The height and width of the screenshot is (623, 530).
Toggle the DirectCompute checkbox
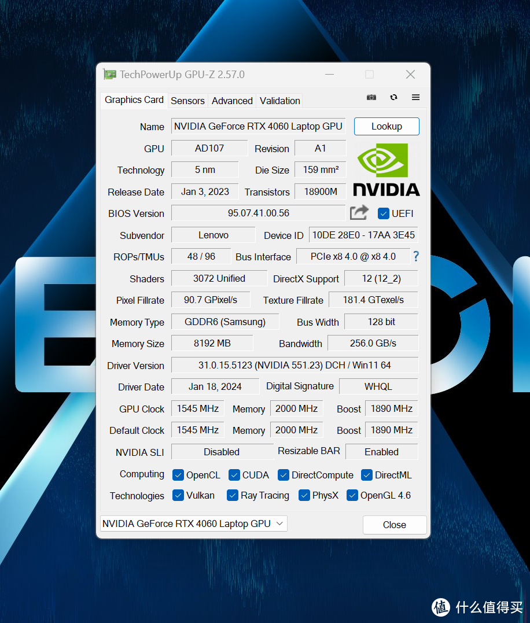[x=284, y=475]
